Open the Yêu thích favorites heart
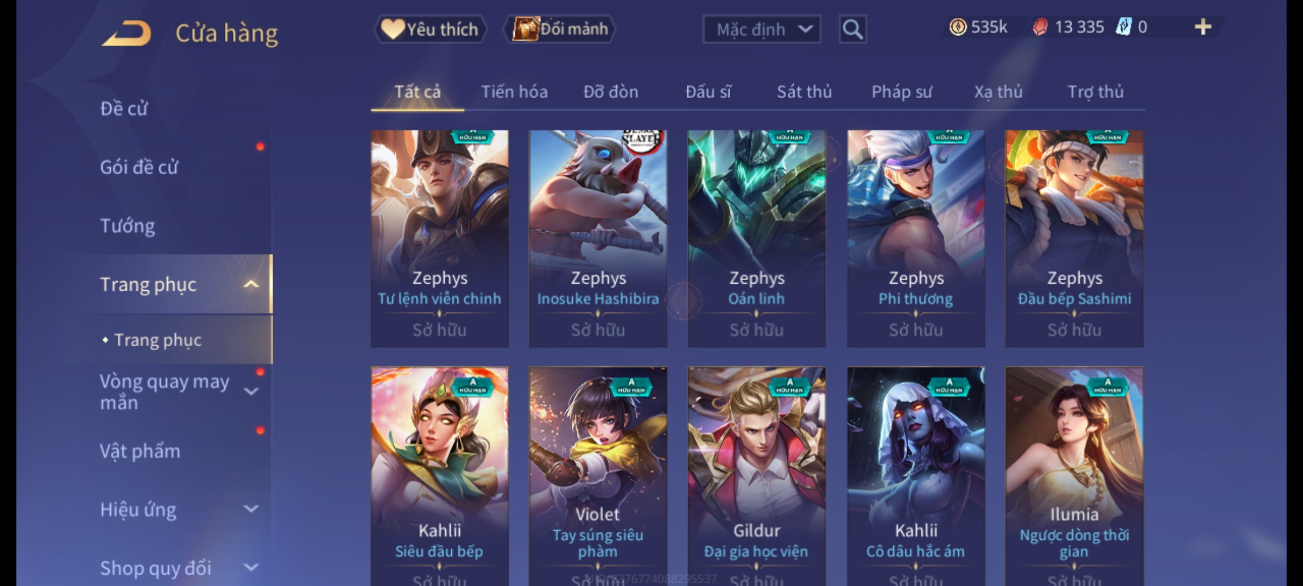The image size is (1303, 586). coord(430,29)
